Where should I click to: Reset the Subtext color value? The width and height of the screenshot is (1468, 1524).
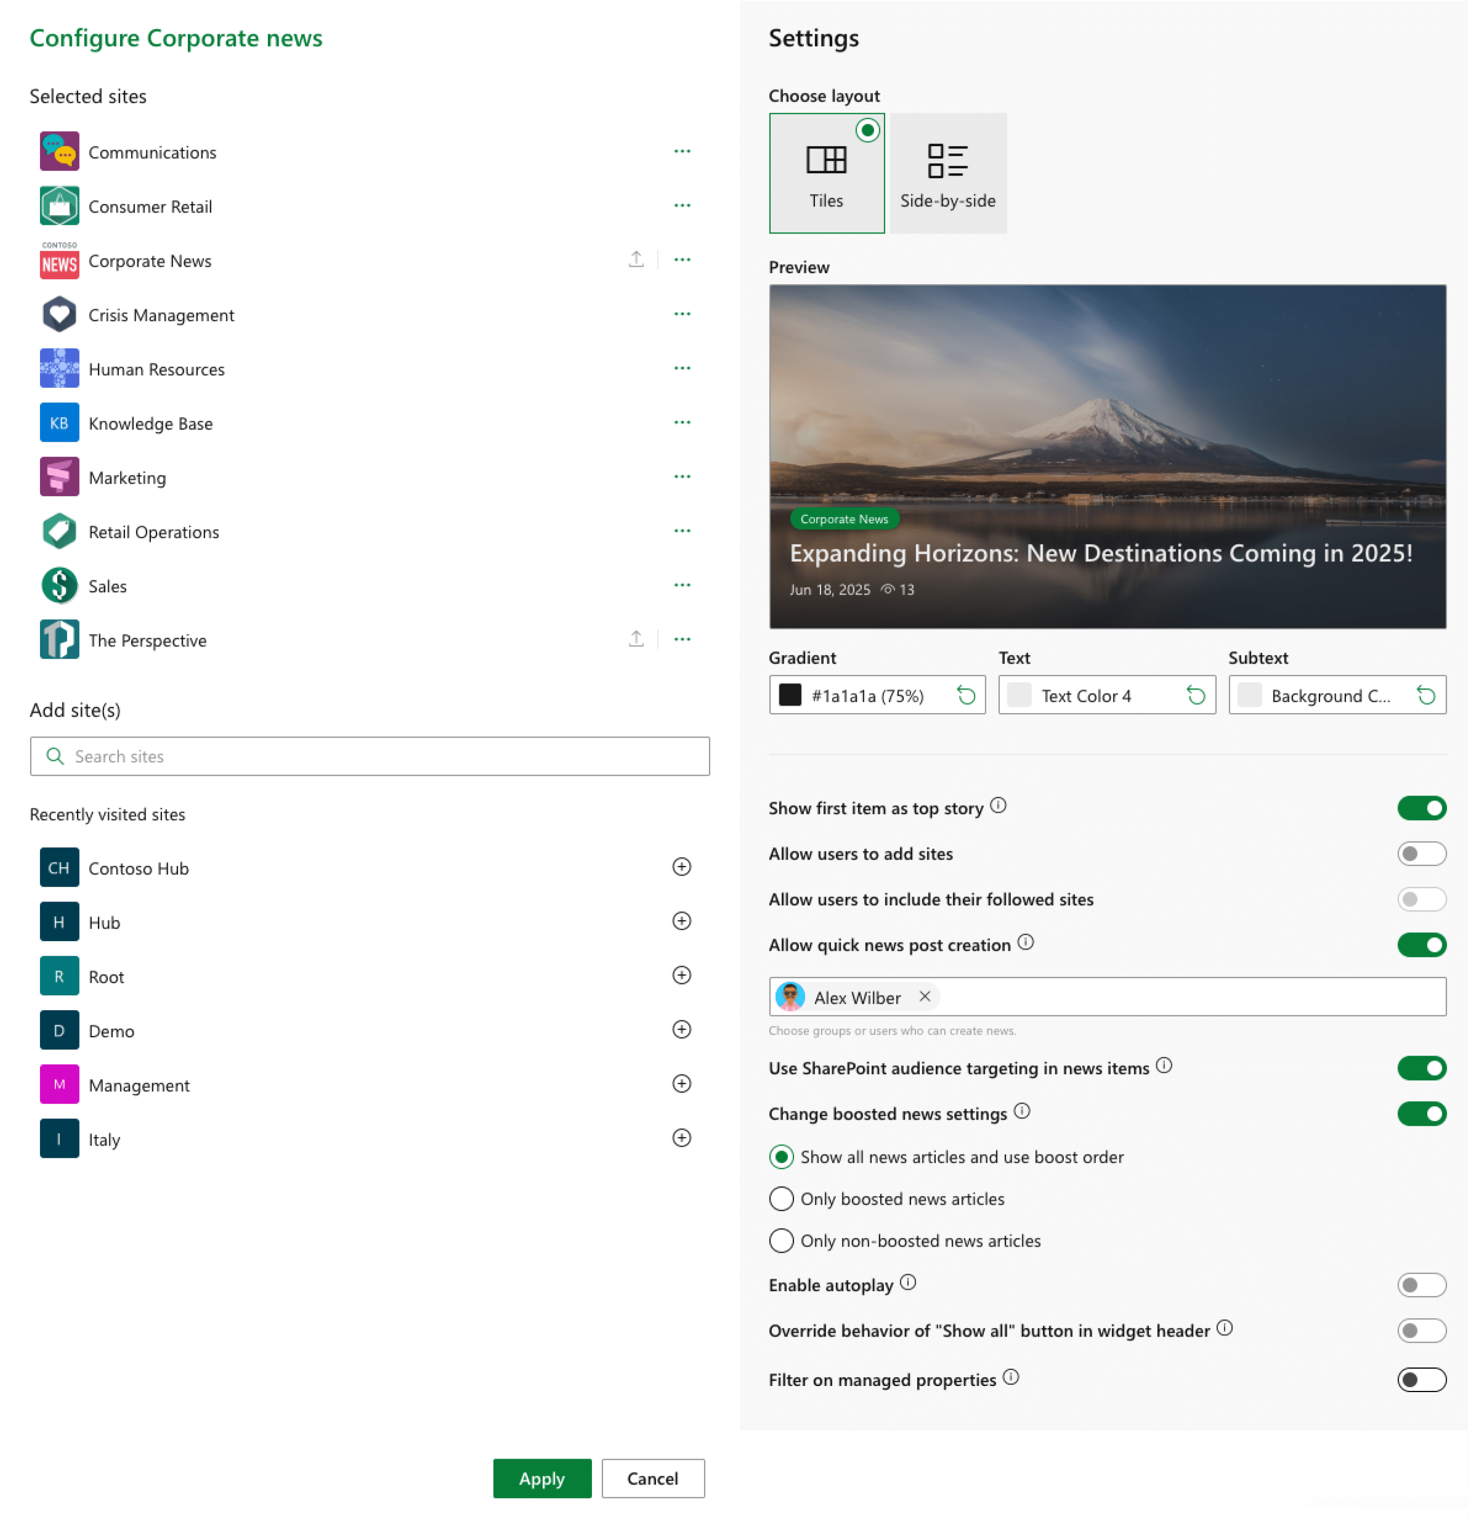point(1425,695)
